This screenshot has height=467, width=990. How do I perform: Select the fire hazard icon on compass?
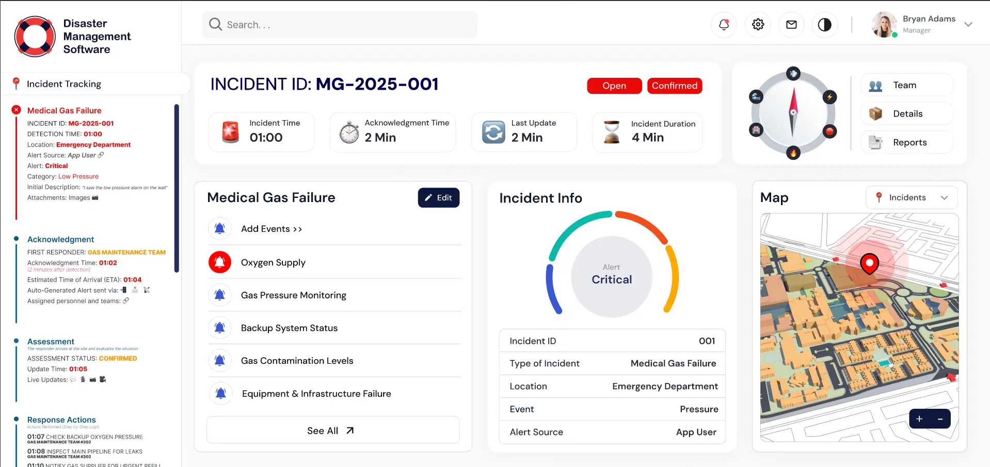pos(793,153)
